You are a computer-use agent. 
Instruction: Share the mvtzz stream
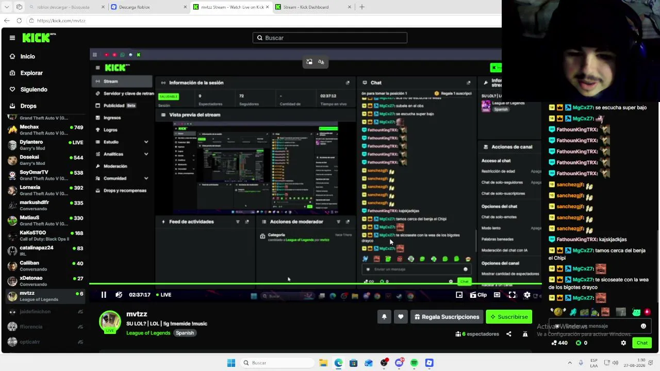pos(508,334)
